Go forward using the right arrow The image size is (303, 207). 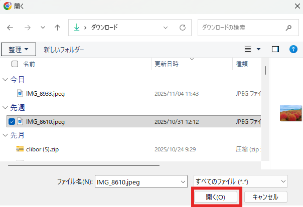click(x=28, y=28)
